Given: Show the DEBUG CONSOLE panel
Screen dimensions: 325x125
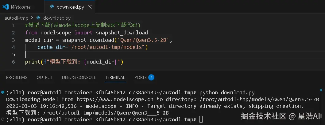Looking at the screenshot, I should 79,77.
